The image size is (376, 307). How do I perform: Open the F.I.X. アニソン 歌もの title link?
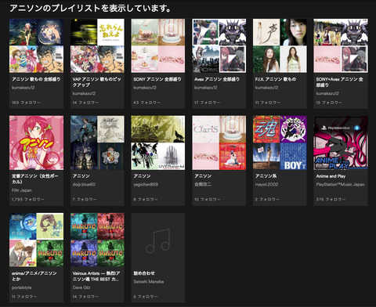coord(276,79)
